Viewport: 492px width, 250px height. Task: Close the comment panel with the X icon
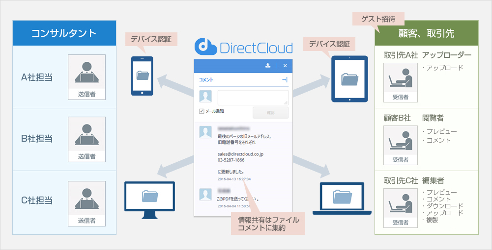[285, 65]
